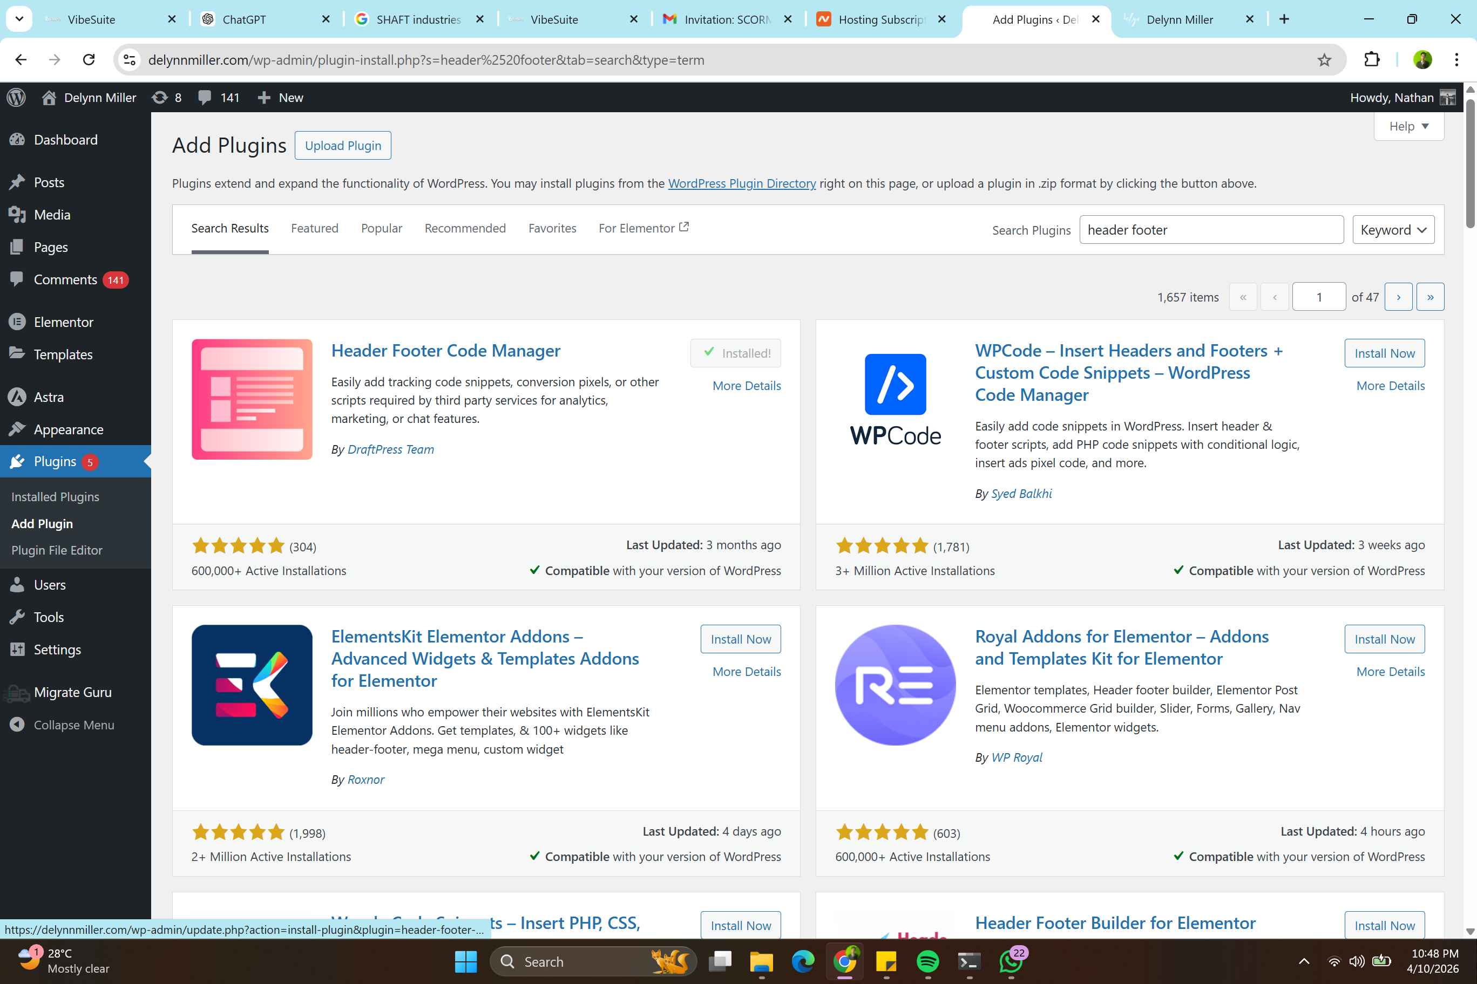The width and height of the screenshot is (1477, 984).
Task: Open the WordPress Plugin Directory link
Action: click(x=742, y=183)
